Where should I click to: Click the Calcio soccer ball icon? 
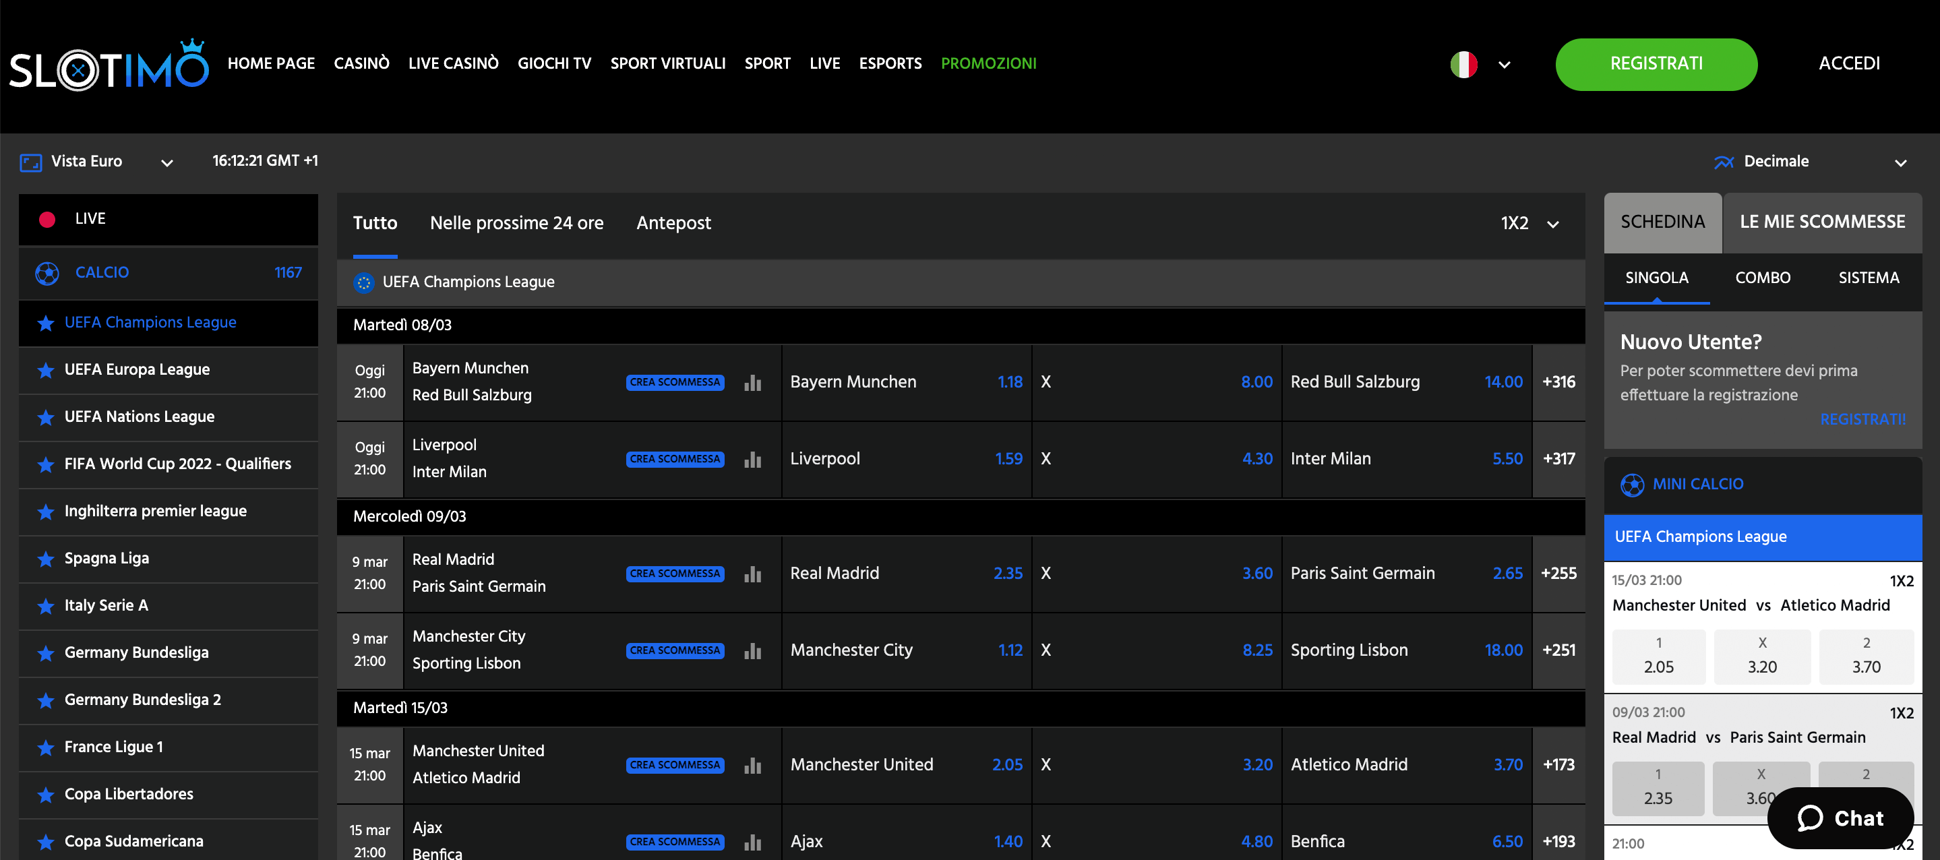click(47, 272)
